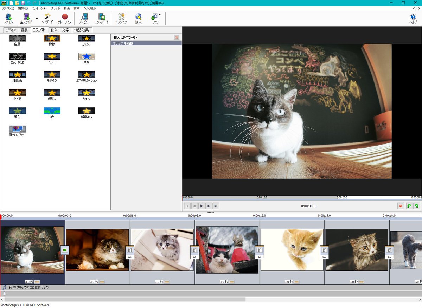The height and width of the screenshot is (308, 422).
Task: Step back one frame in preview controls
Action: pos(194,206)
